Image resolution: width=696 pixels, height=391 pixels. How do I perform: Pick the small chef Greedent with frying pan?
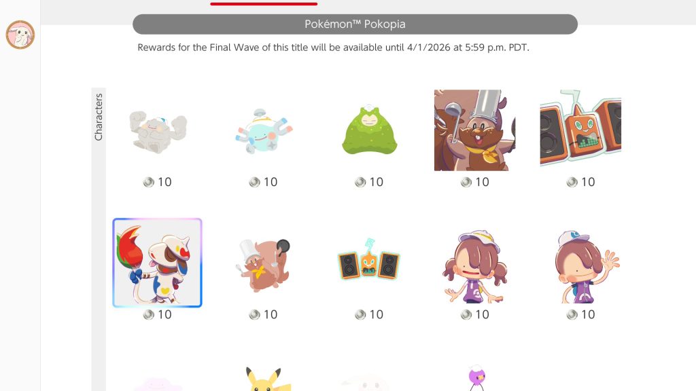pos(264,265)
